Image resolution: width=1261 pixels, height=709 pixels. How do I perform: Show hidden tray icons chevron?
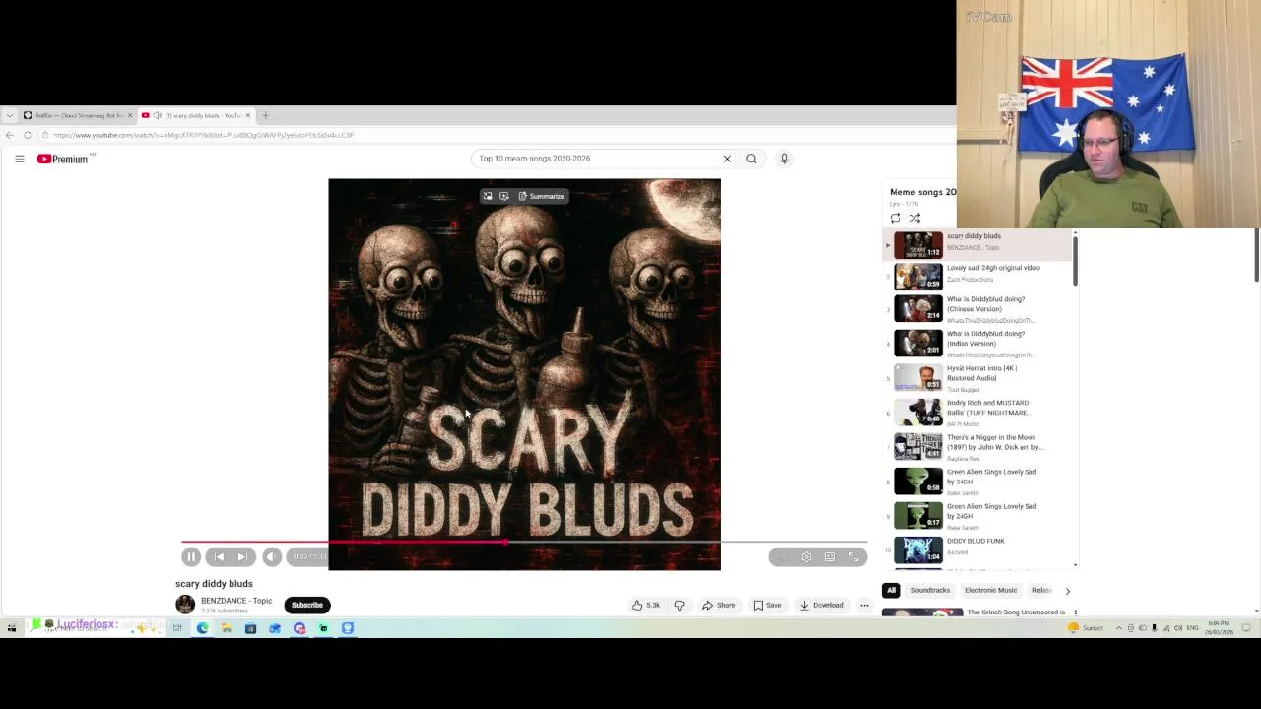coord(1118,628)
